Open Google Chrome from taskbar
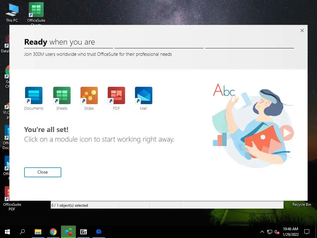The height and width of the screenshot is (238, 317). point(53,232)
